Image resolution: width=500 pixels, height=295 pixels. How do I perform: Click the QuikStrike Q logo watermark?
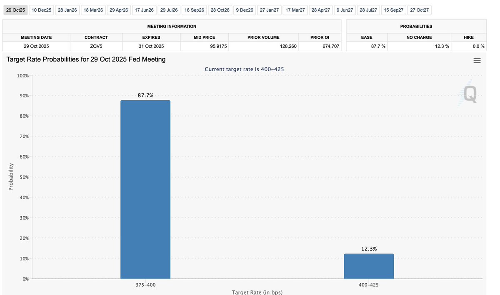tap(469, 93)
